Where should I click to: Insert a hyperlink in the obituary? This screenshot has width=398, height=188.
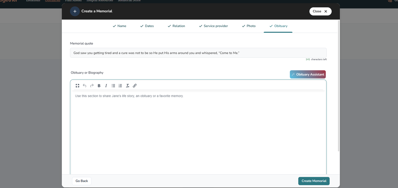pyautogui.click(x=135, y=86)
